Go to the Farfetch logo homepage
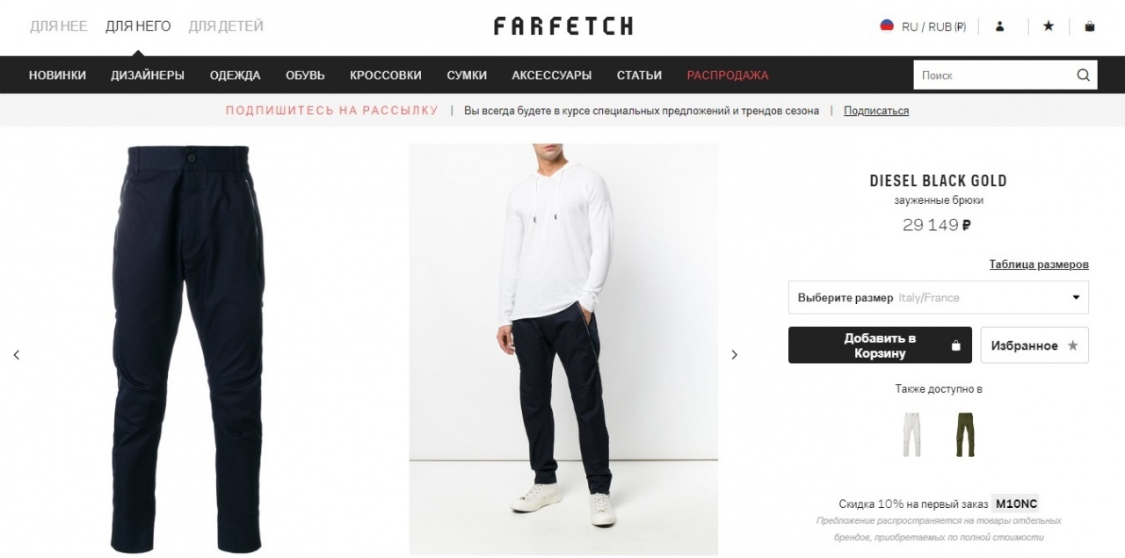1125x558 pixels. point(562,26)
